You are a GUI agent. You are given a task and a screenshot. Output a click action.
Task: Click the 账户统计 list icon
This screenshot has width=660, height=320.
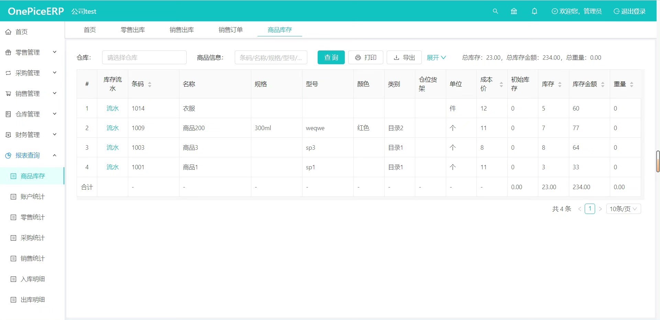coord(13,197)
